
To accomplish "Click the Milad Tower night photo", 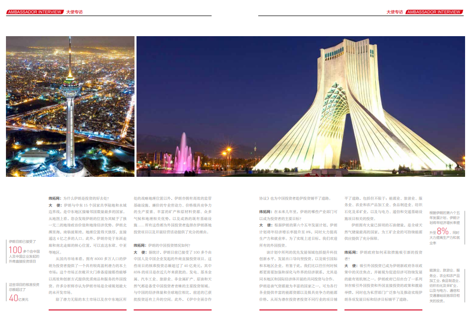I will tap(70, 106).
